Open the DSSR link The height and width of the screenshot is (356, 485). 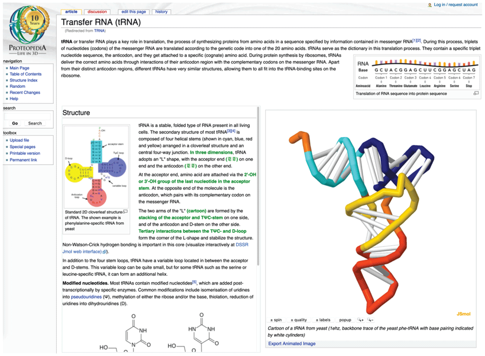(242, 245)
